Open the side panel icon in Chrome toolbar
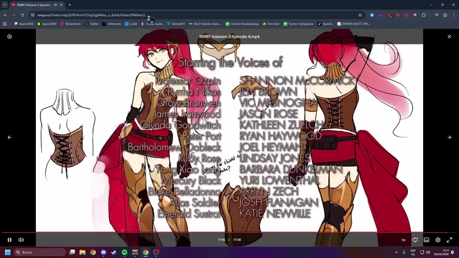Image resolution: width=459 pixels, height=258 pixels. coord(436,15)
